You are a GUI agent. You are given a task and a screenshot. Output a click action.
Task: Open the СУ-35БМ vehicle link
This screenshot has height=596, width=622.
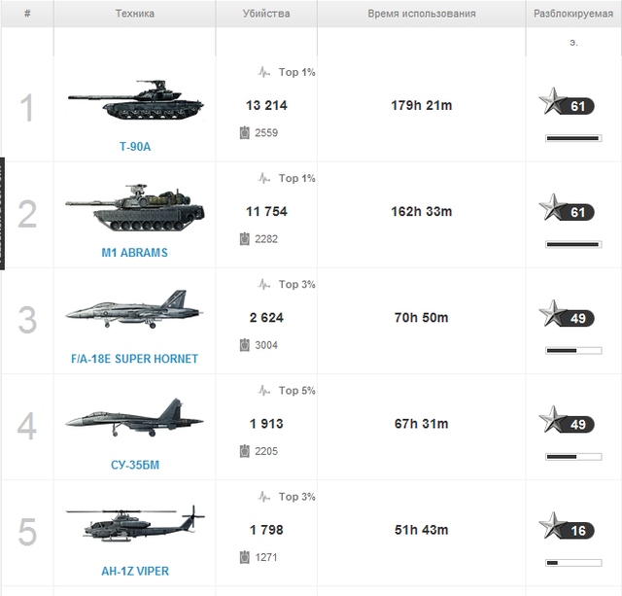[x=135, y=465]
